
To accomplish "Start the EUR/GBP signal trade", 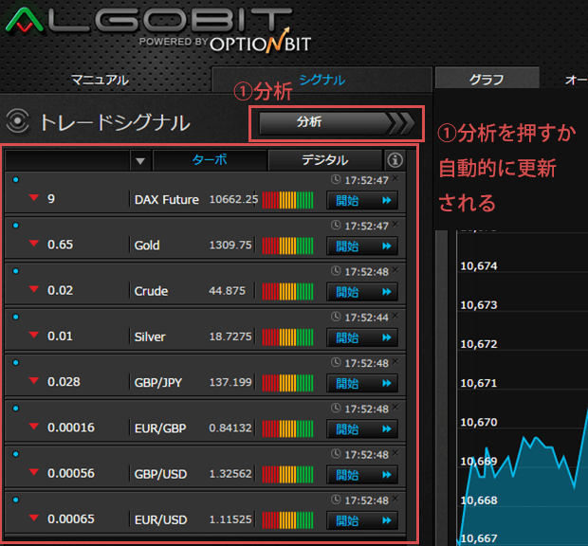I will pyautogui.click(x=362, y=429).
